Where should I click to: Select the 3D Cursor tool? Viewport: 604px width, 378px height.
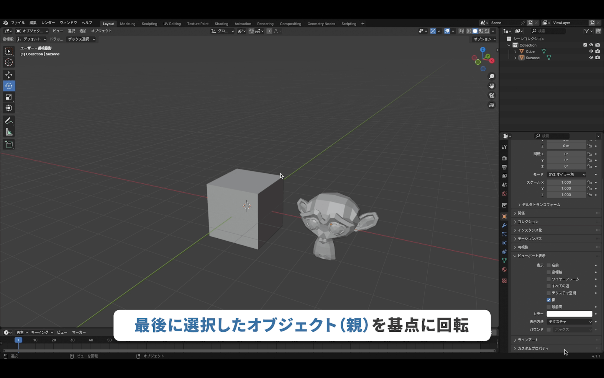click(x=9, y=62)
